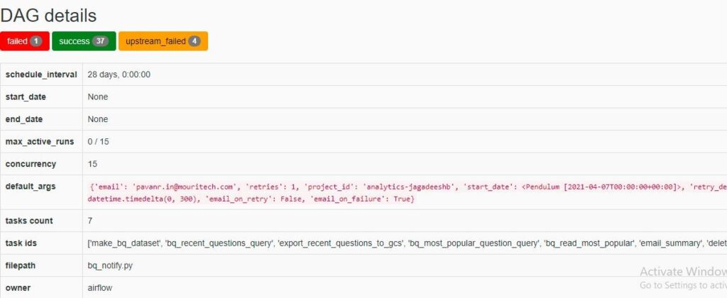Viewport: 727px width, 298px height.
Task: Select the default_args row label
Action: pos(31,186)
